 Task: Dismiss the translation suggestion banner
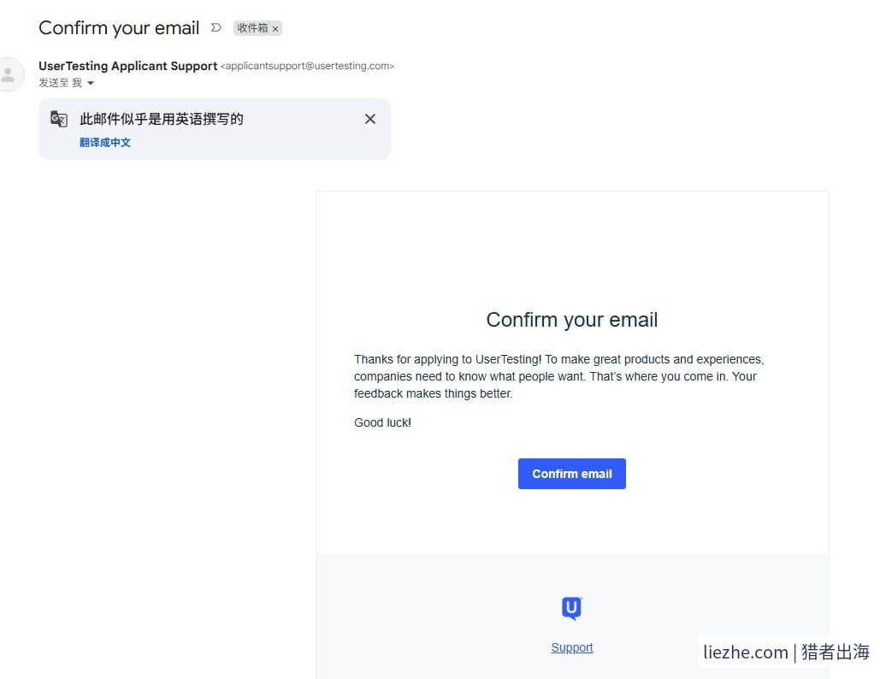[369, 119]
